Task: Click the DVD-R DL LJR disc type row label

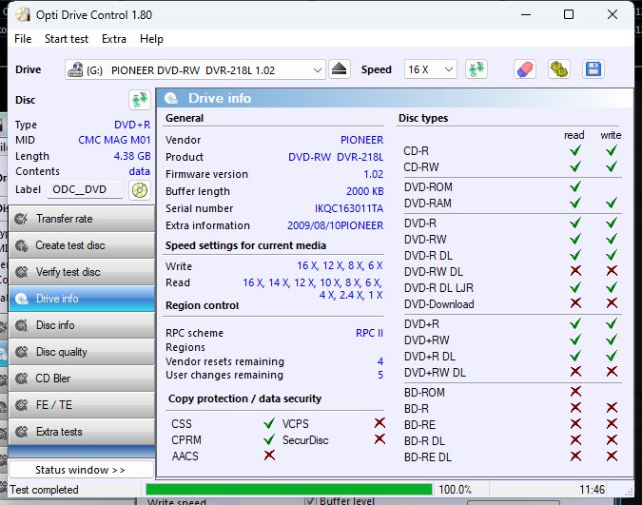Action: [438, 288]
